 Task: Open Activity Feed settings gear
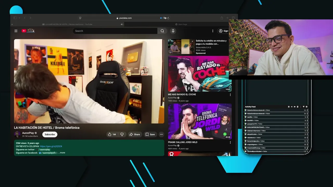[306, 107]
